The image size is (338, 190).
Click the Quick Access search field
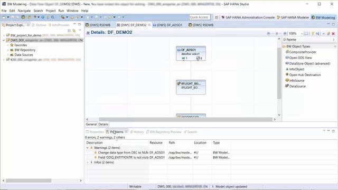pyautogui.click(x=200, y=17)
